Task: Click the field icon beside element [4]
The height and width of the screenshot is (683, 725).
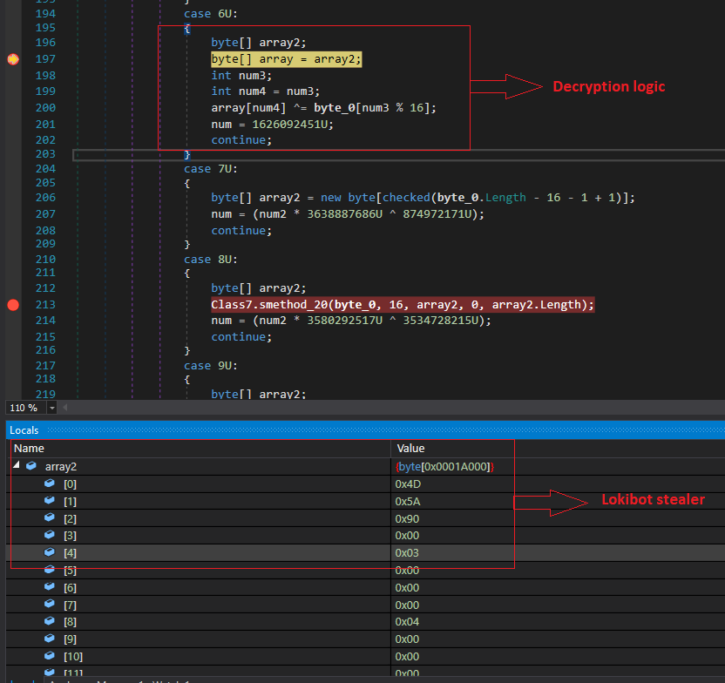Action: [x=50, y=552]
